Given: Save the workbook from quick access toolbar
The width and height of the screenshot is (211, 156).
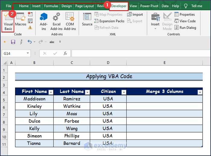Looking at the screenshot, I should (13, 42).
